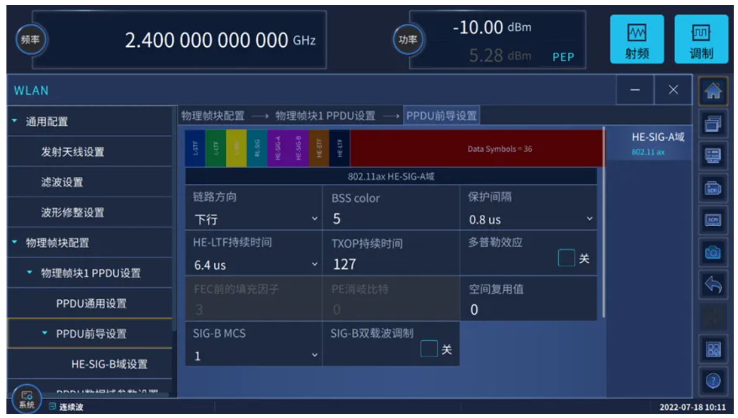Select 物理帧块1 PPDU设置 breadcrumb tab
This screenshot has width=738, height=418.
pyautogui.click(x=325, y=116)
